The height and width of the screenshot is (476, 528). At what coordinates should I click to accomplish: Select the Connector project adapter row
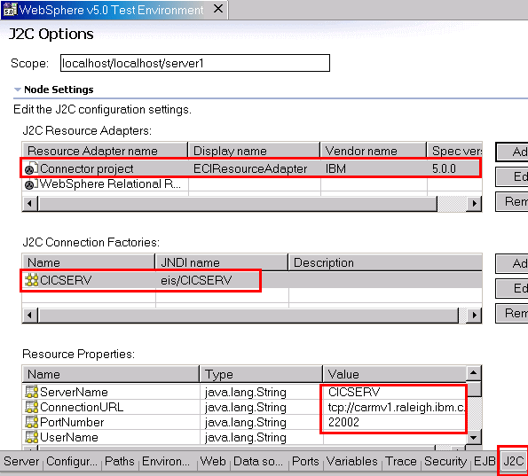pyautogui.click(x=251, y=168)
